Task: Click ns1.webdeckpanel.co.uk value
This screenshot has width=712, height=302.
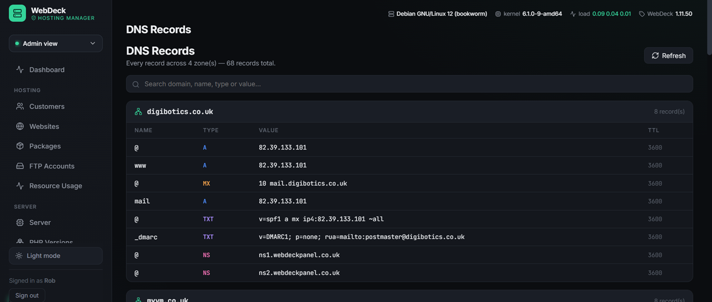Action: [299, 255]
